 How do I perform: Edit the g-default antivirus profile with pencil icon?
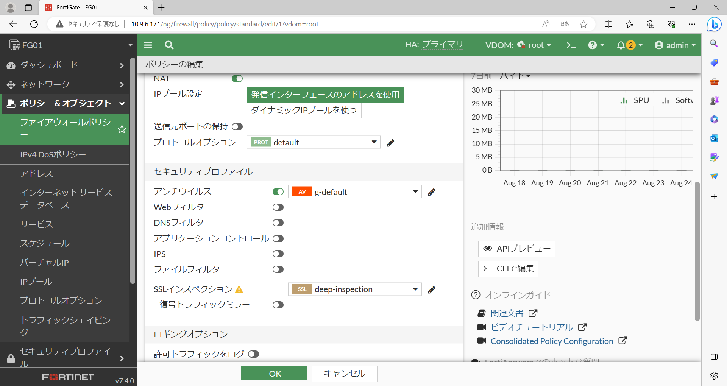[x=432, y=192]
